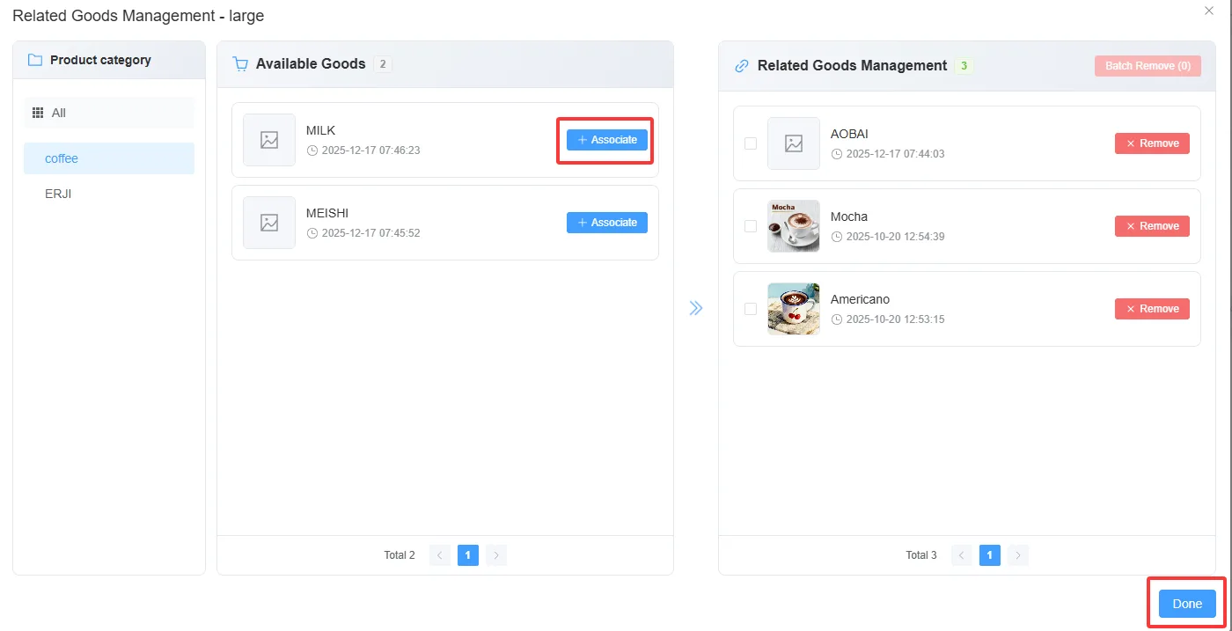Click the MILK placeholder image

[269, 140]
